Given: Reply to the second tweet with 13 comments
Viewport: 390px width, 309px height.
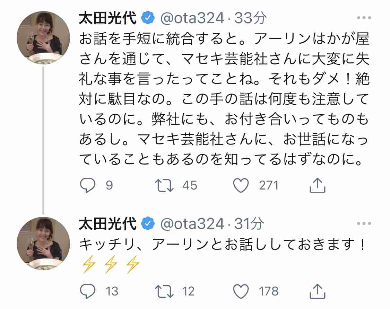Looking at the screenshot, I should 88,291.
